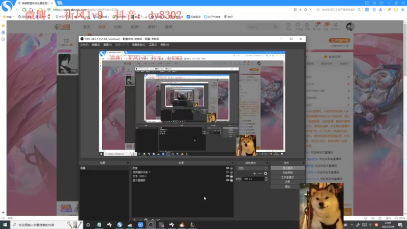Toggle visibility of the 显示器捕获 source

pos(227,180)
